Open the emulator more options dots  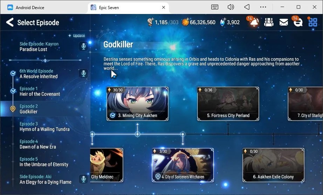click(x=263, y=7)
